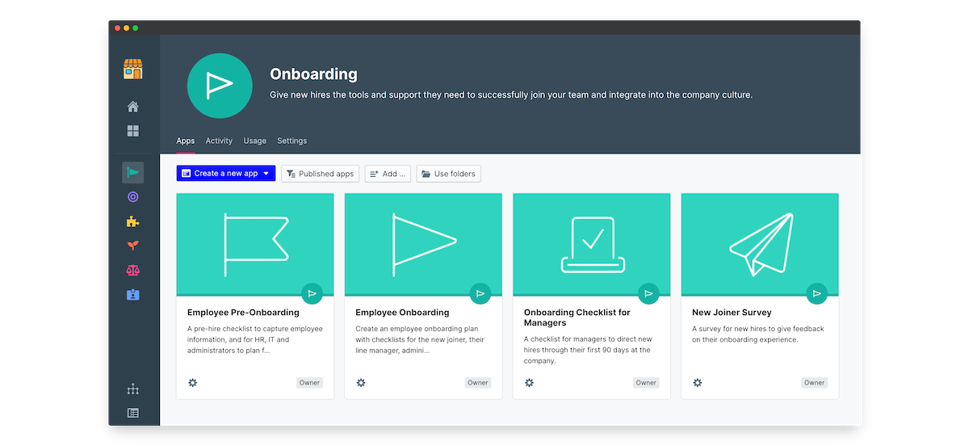Click flag badge on New Joiner Survey card

817,293
